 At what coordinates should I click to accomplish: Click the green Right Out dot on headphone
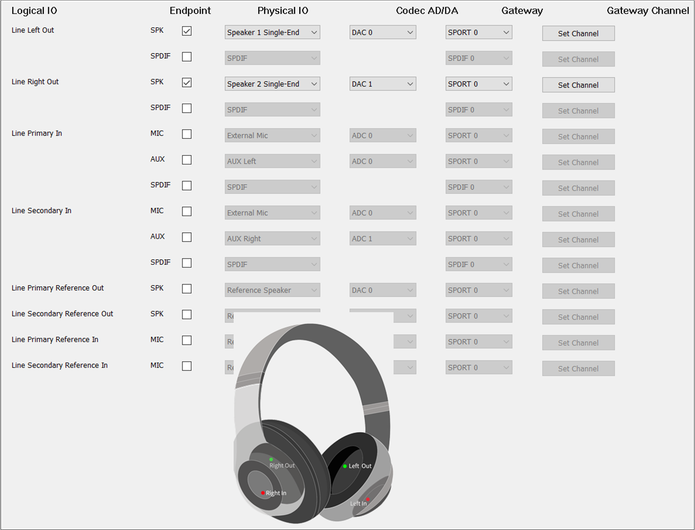(271, 460)
